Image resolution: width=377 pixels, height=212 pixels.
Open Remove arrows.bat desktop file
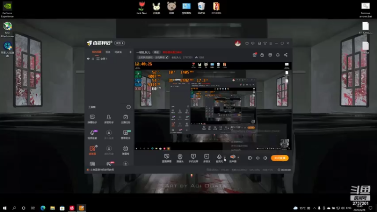coord(366,10)
